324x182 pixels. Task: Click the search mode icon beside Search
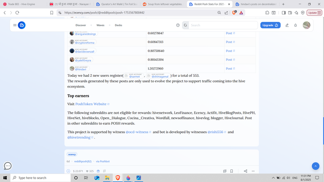(x=185, y=25)
